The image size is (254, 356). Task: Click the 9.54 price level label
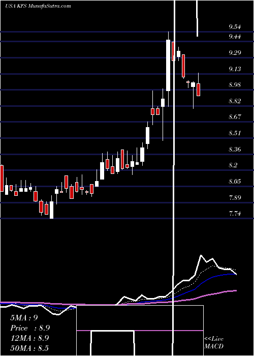[x=235, y=27]
